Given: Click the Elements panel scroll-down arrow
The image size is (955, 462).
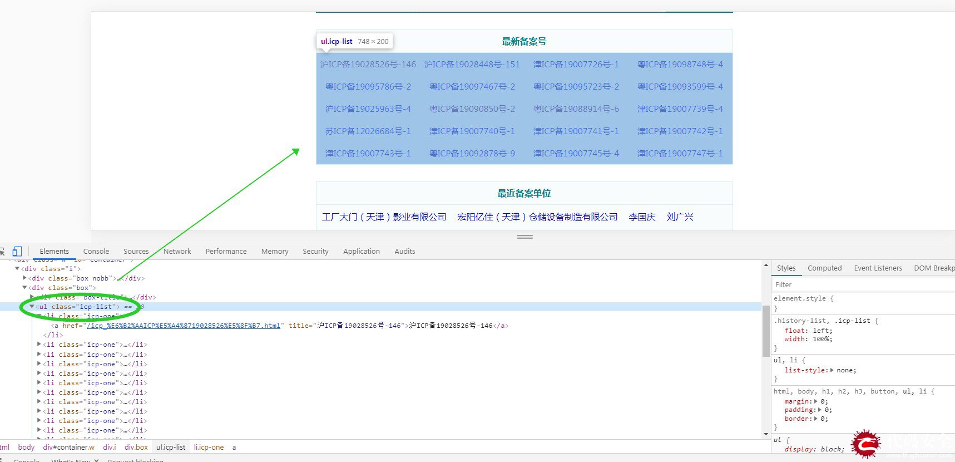Looking at the screenshot, I should click(766, 434).
